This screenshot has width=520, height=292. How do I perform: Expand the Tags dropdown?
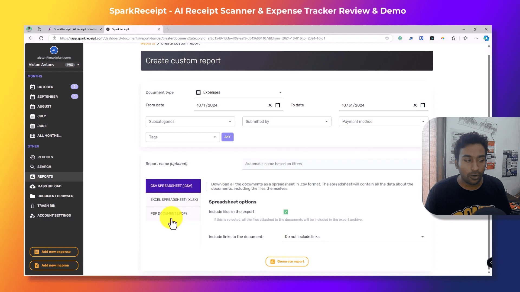pyautogui.click(x=183, y=137)
